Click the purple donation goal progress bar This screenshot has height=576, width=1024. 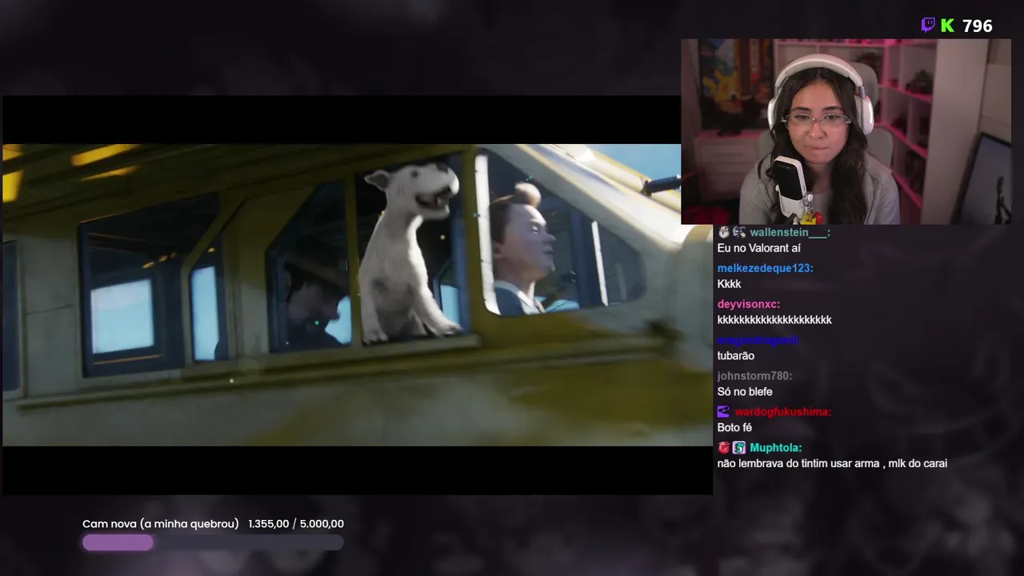pos(213,542)
